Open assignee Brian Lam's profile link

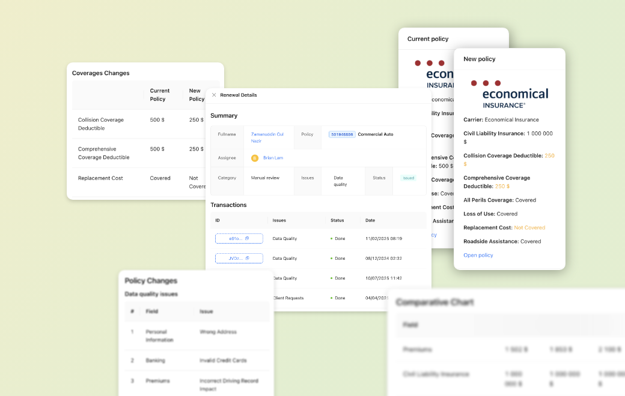(x=273, y=158)
